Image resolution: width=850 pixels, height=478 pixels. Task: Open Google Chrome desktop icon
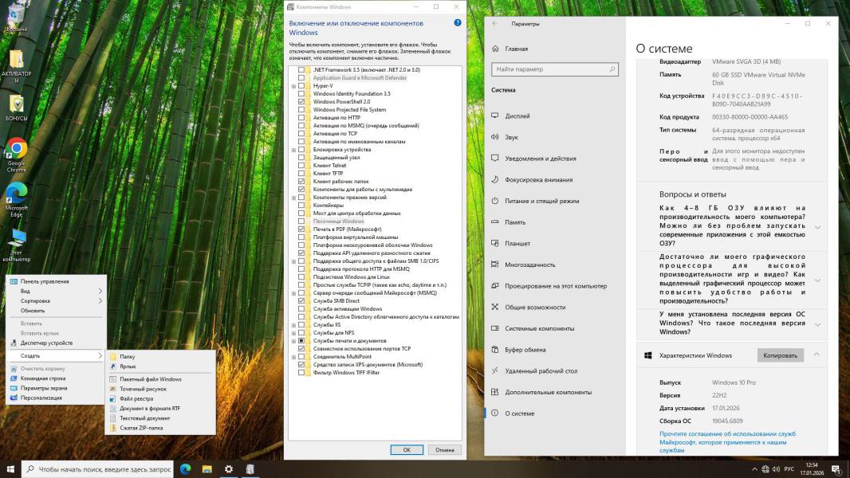17,150
